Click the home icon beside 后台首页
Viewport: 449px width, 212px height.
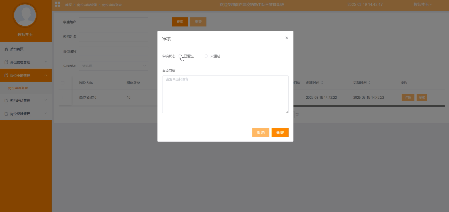[x=6, y=49]
